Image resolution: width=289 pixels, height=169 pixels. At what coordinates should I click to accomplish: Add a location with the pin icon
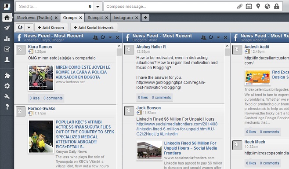click(258, 6)
